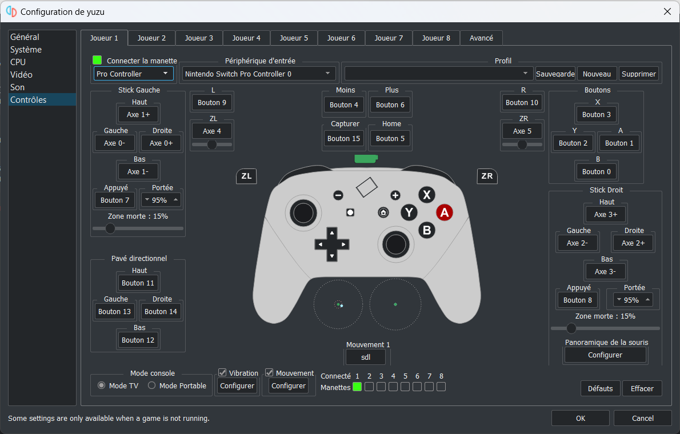The height and width of the screenshot is (434, 680).
Task: Cancel the configuration dialog
Action: [643, 419]
